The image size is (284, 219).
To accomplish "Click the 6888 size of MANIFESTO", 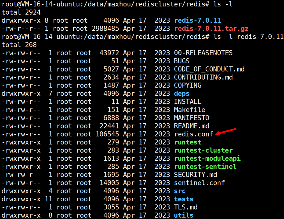I will click(111, 118).
